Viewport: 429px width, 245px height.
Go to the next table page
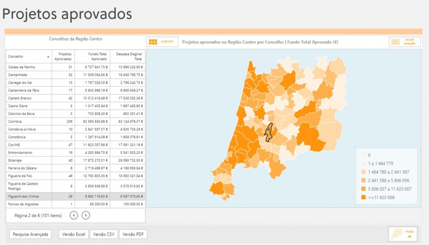(x=86, y=215)
